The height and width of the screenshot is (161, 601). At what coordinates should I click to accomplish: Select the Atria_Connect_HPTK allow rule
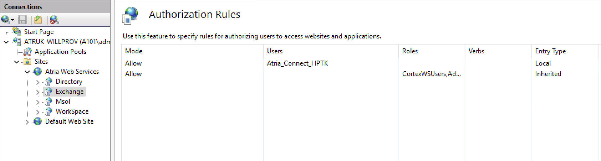tap(297, 63)
